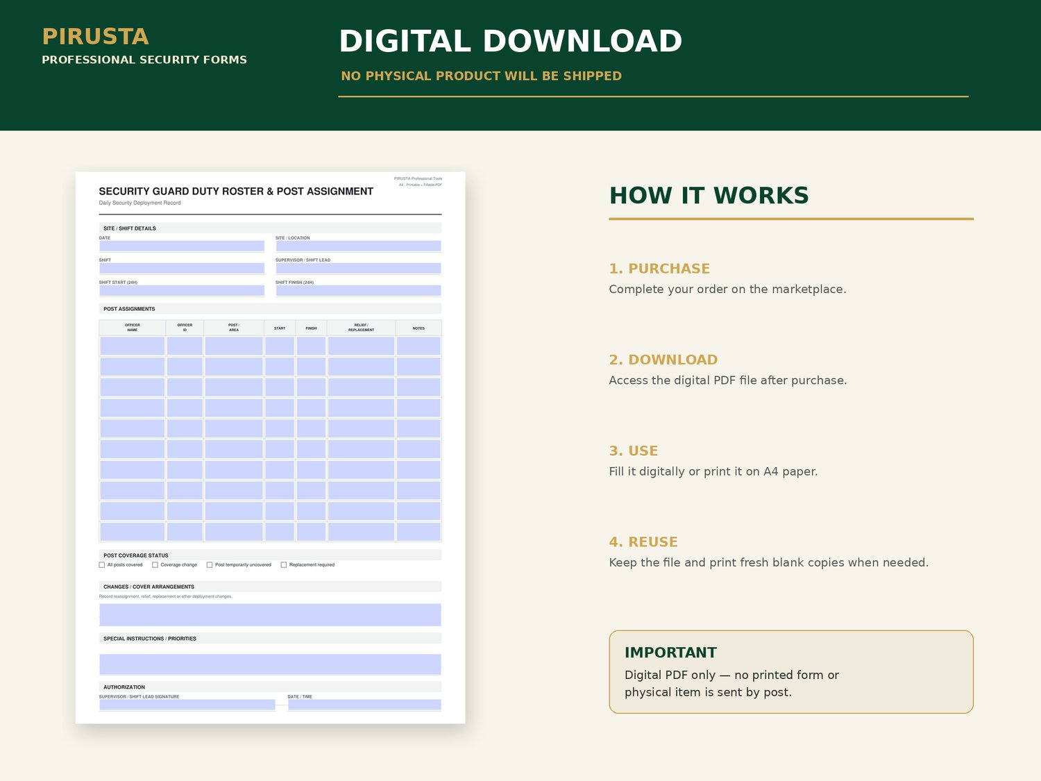Click the RELIEF / REPLACEMENT column header
This screenshot has height=781, width=1041.
coord(361,328)
